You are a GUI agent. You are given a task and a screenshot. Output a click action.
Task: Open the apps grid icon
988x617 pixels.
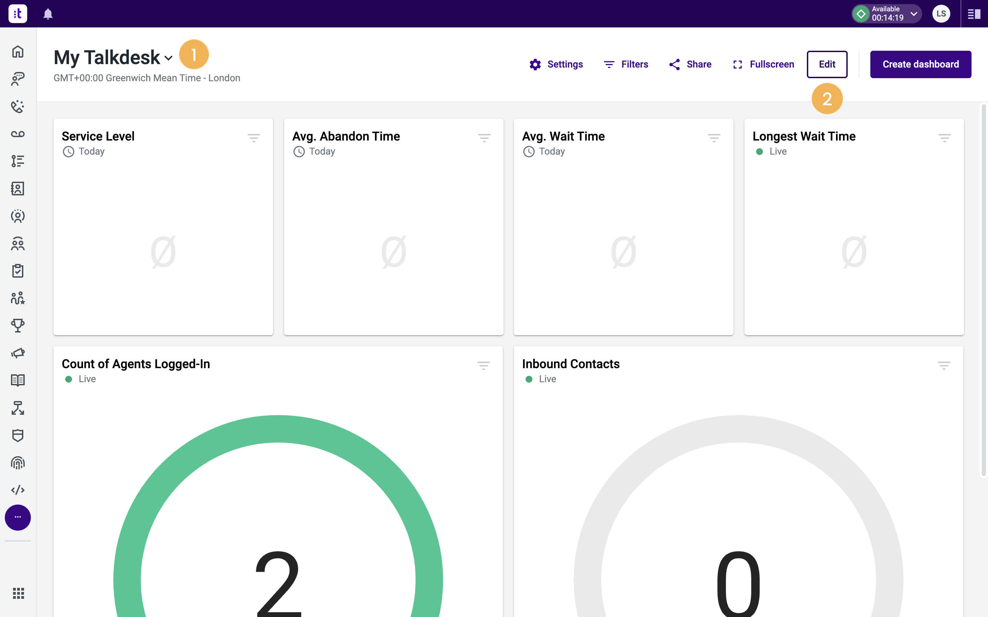(19, 593)
